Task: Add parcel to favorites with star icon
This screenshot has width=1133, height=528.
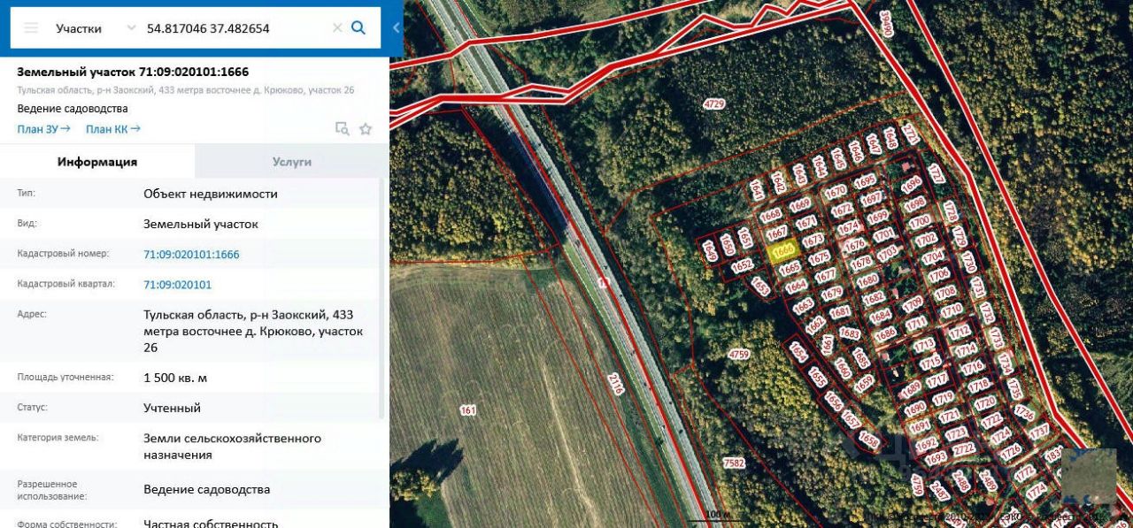Action: [x=366, y=129]
